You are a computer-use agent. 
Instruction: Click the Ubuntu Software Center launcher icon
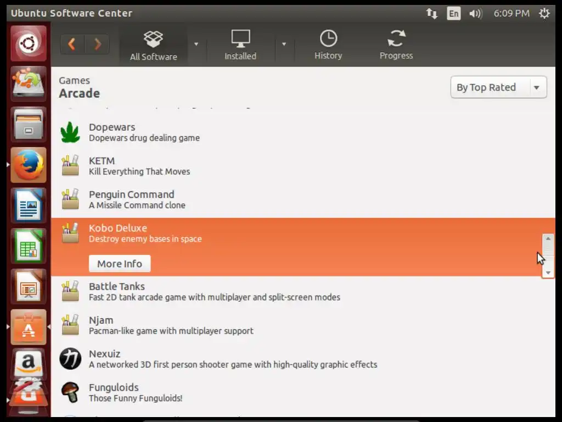pyautogui.click(x=29, y=327)
